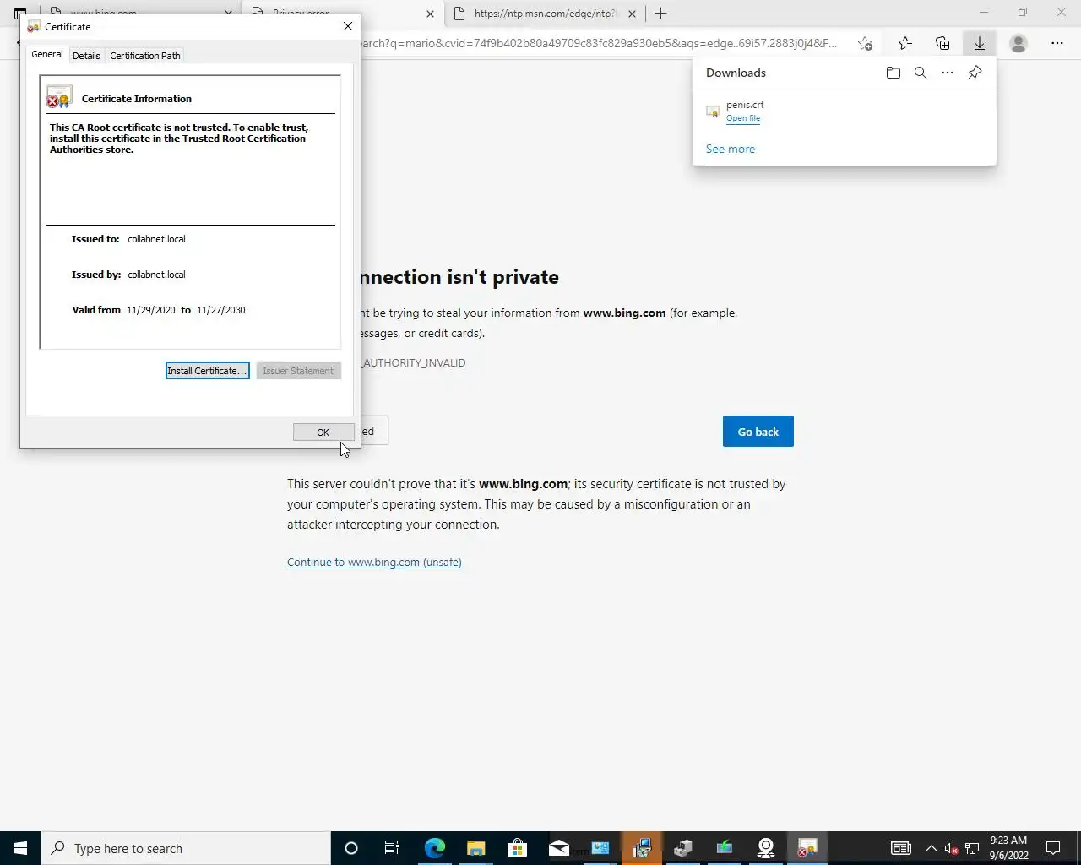This screenshot has width=1081, height=865.
Task: Open the Windows Start menu
Action: click(x=20, y=848)
